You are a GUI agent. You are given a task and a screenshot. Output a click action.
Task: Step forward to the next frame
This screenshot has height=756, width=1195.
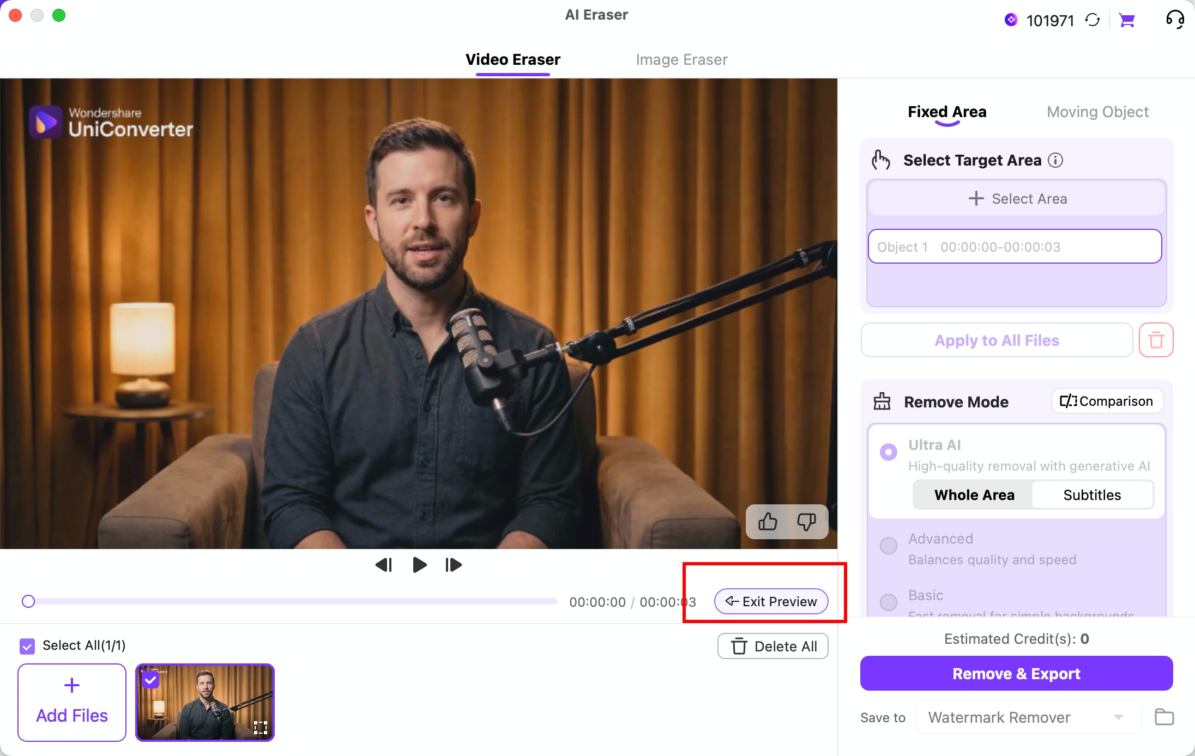coord(454,565)
